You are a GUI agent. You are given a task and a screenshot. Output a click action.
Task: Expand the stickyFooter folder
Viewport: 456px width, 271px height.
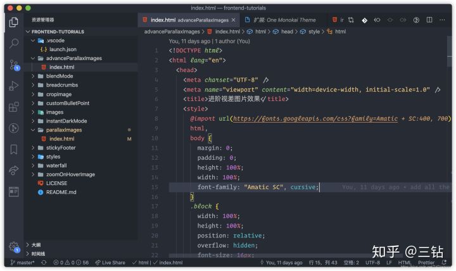click(33, 148)
